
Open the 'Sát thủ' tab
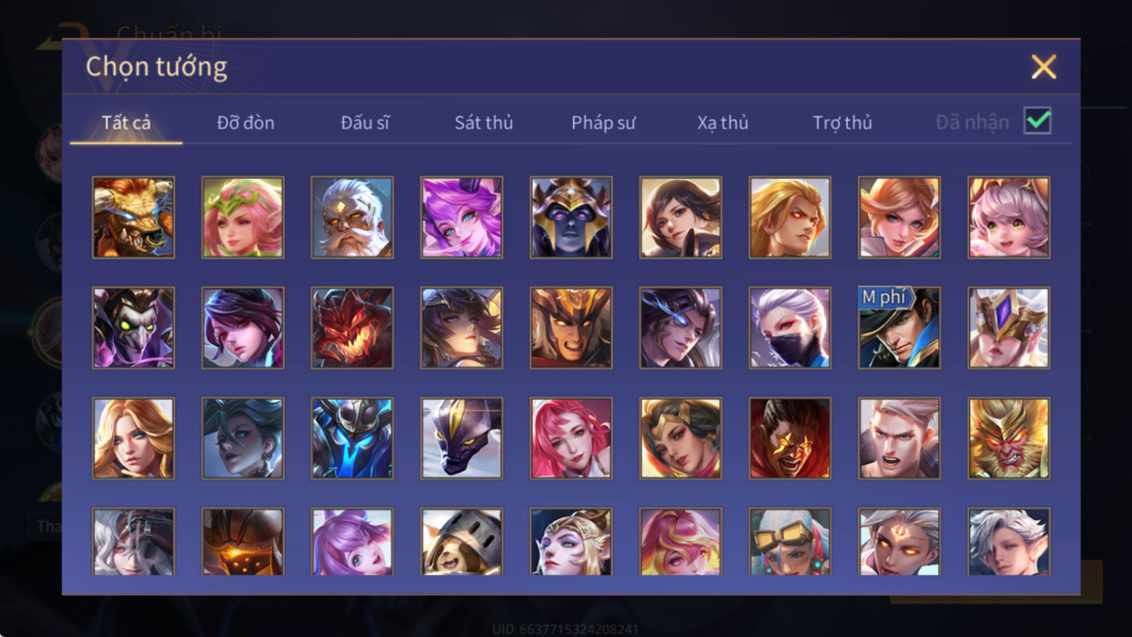pyautogui.click(x=484, y=123)
